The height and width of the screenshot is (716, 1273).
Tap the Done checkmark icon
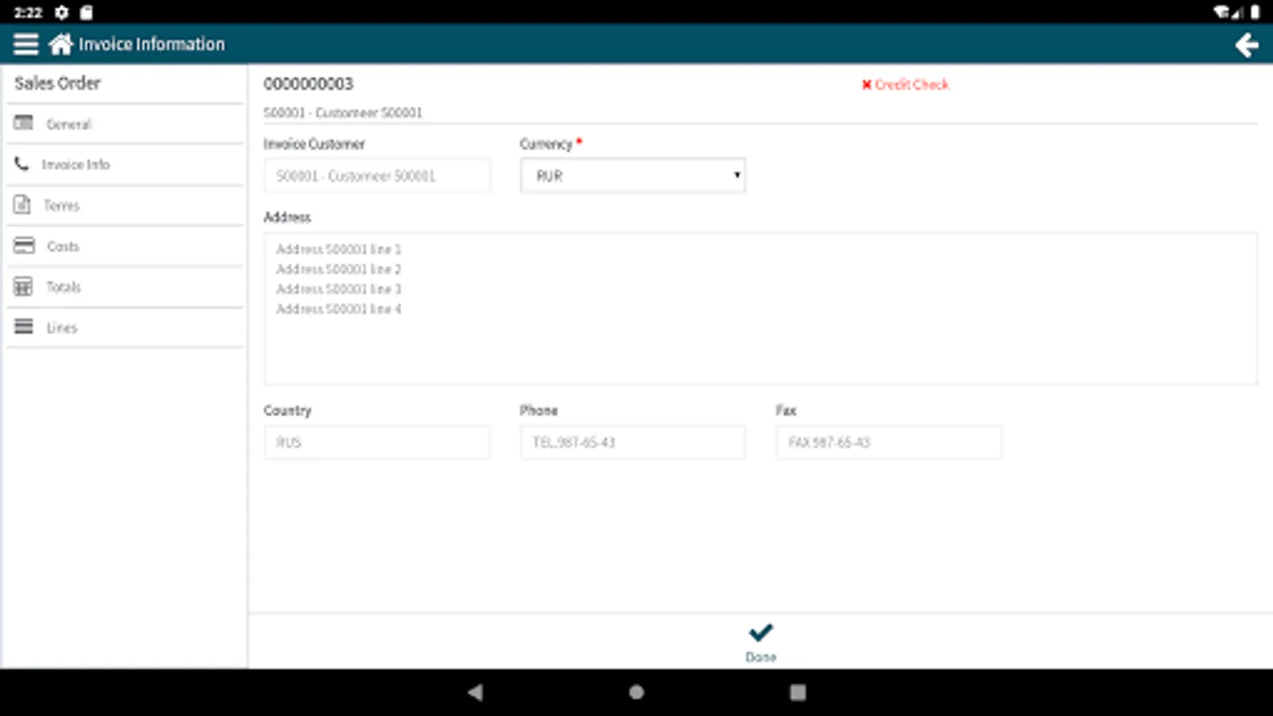pyautogui.click(x=761, y=632)
